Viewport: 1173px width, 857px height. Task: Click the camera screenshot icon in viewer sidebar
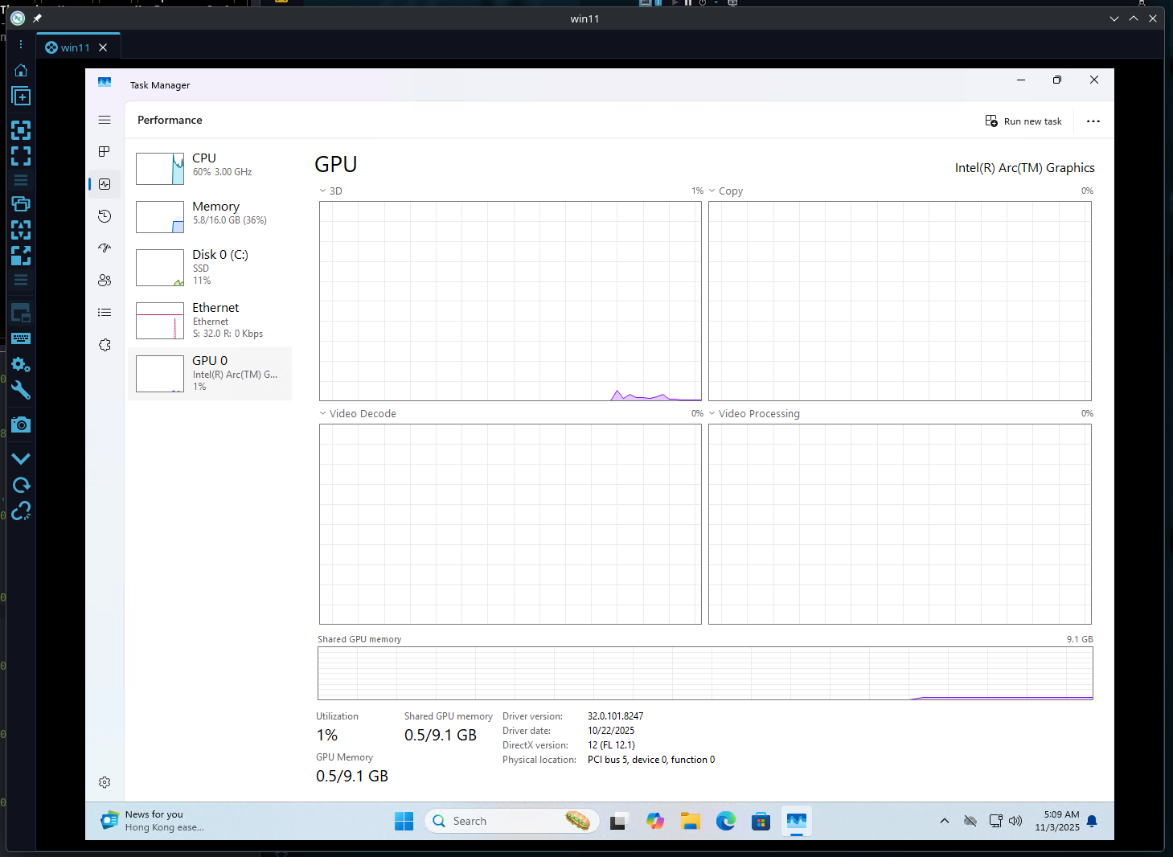pos(21,424)
